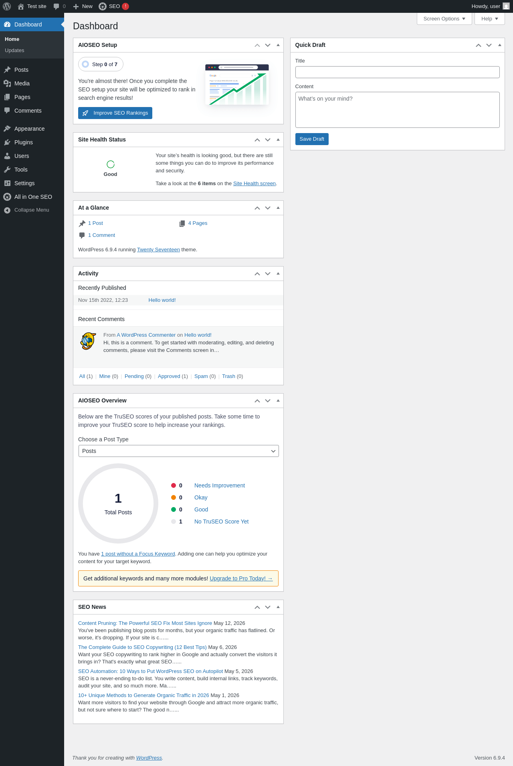
Task: Click into the Quick Draft Title field
Action: click(397, 72)
